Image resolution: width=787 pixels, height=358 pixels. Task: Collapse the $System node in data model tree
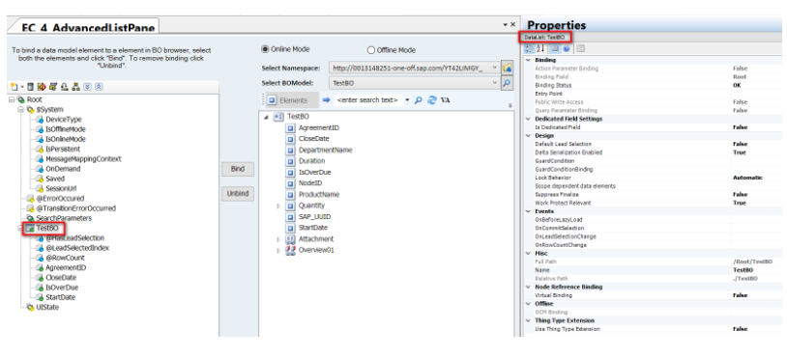(21, 109)
